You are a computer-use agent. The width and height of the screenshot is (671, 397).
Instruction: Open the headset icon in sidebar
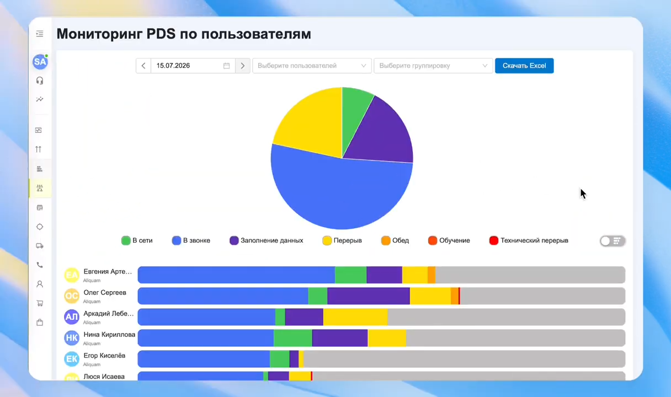coord(40,81)
